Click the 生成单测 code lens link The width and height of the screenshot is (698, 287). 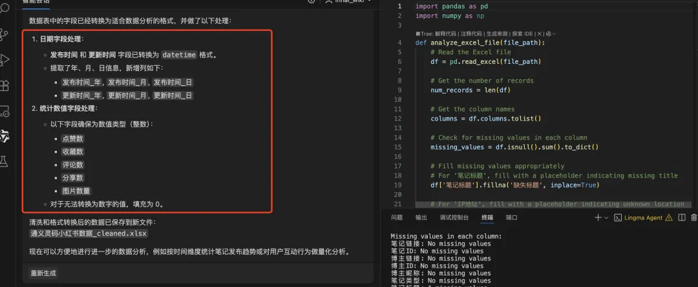pos(496,34)
